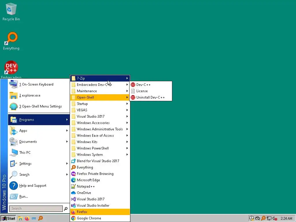
Task: Click the 2:24 AM taskbar clock
Action: pos(286,219)
